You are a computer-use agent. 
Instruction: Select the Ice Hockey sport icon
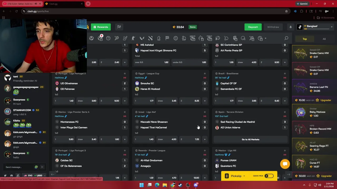coord(125,38)
